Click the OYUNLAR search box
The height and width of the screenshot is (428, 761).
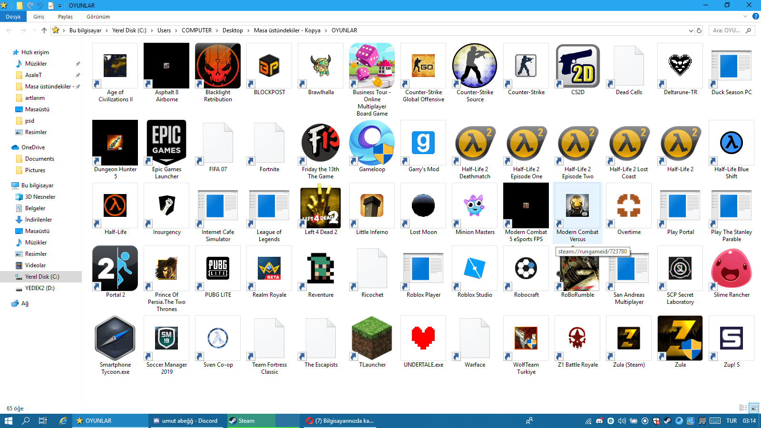[x=732, y=30]
